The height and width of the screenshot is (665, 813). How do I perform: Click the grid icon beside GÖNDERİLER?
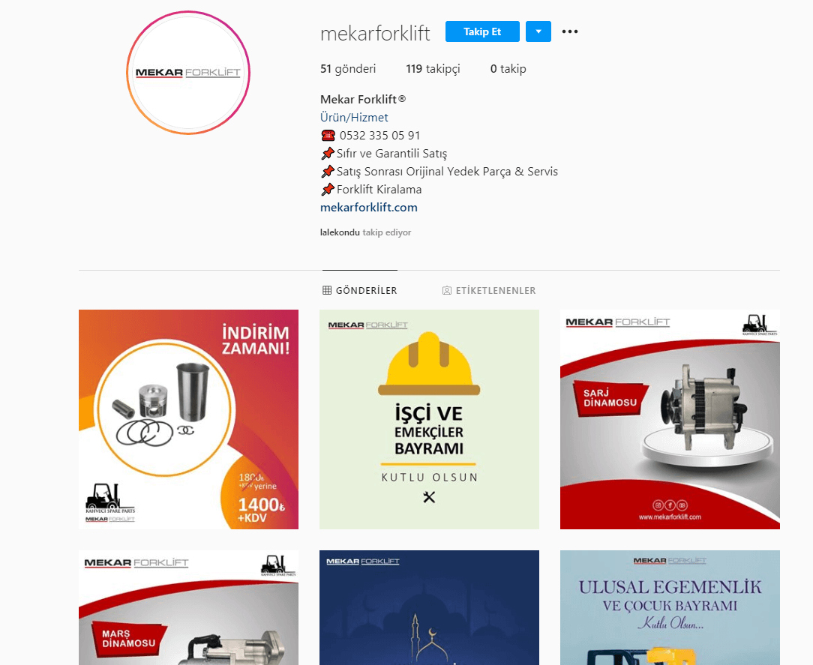[x=327, y=290]
